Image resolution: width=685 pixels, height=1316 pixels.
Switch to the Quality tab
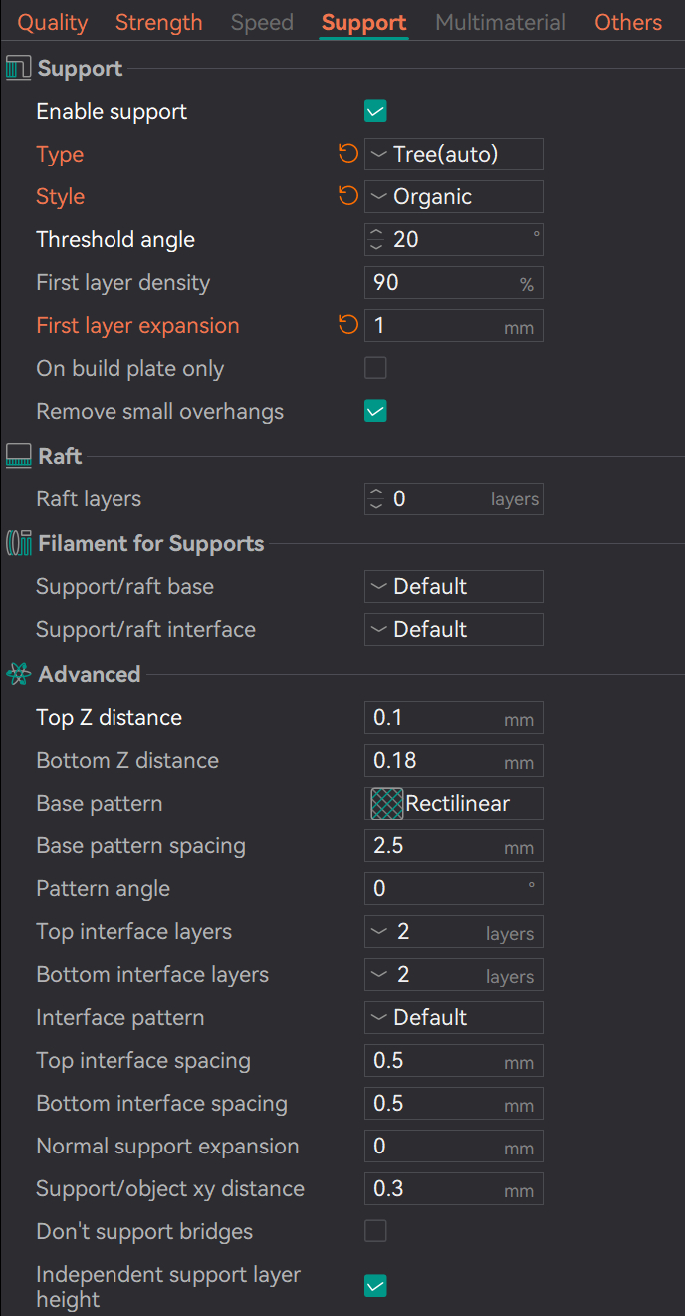click(53, 22)
